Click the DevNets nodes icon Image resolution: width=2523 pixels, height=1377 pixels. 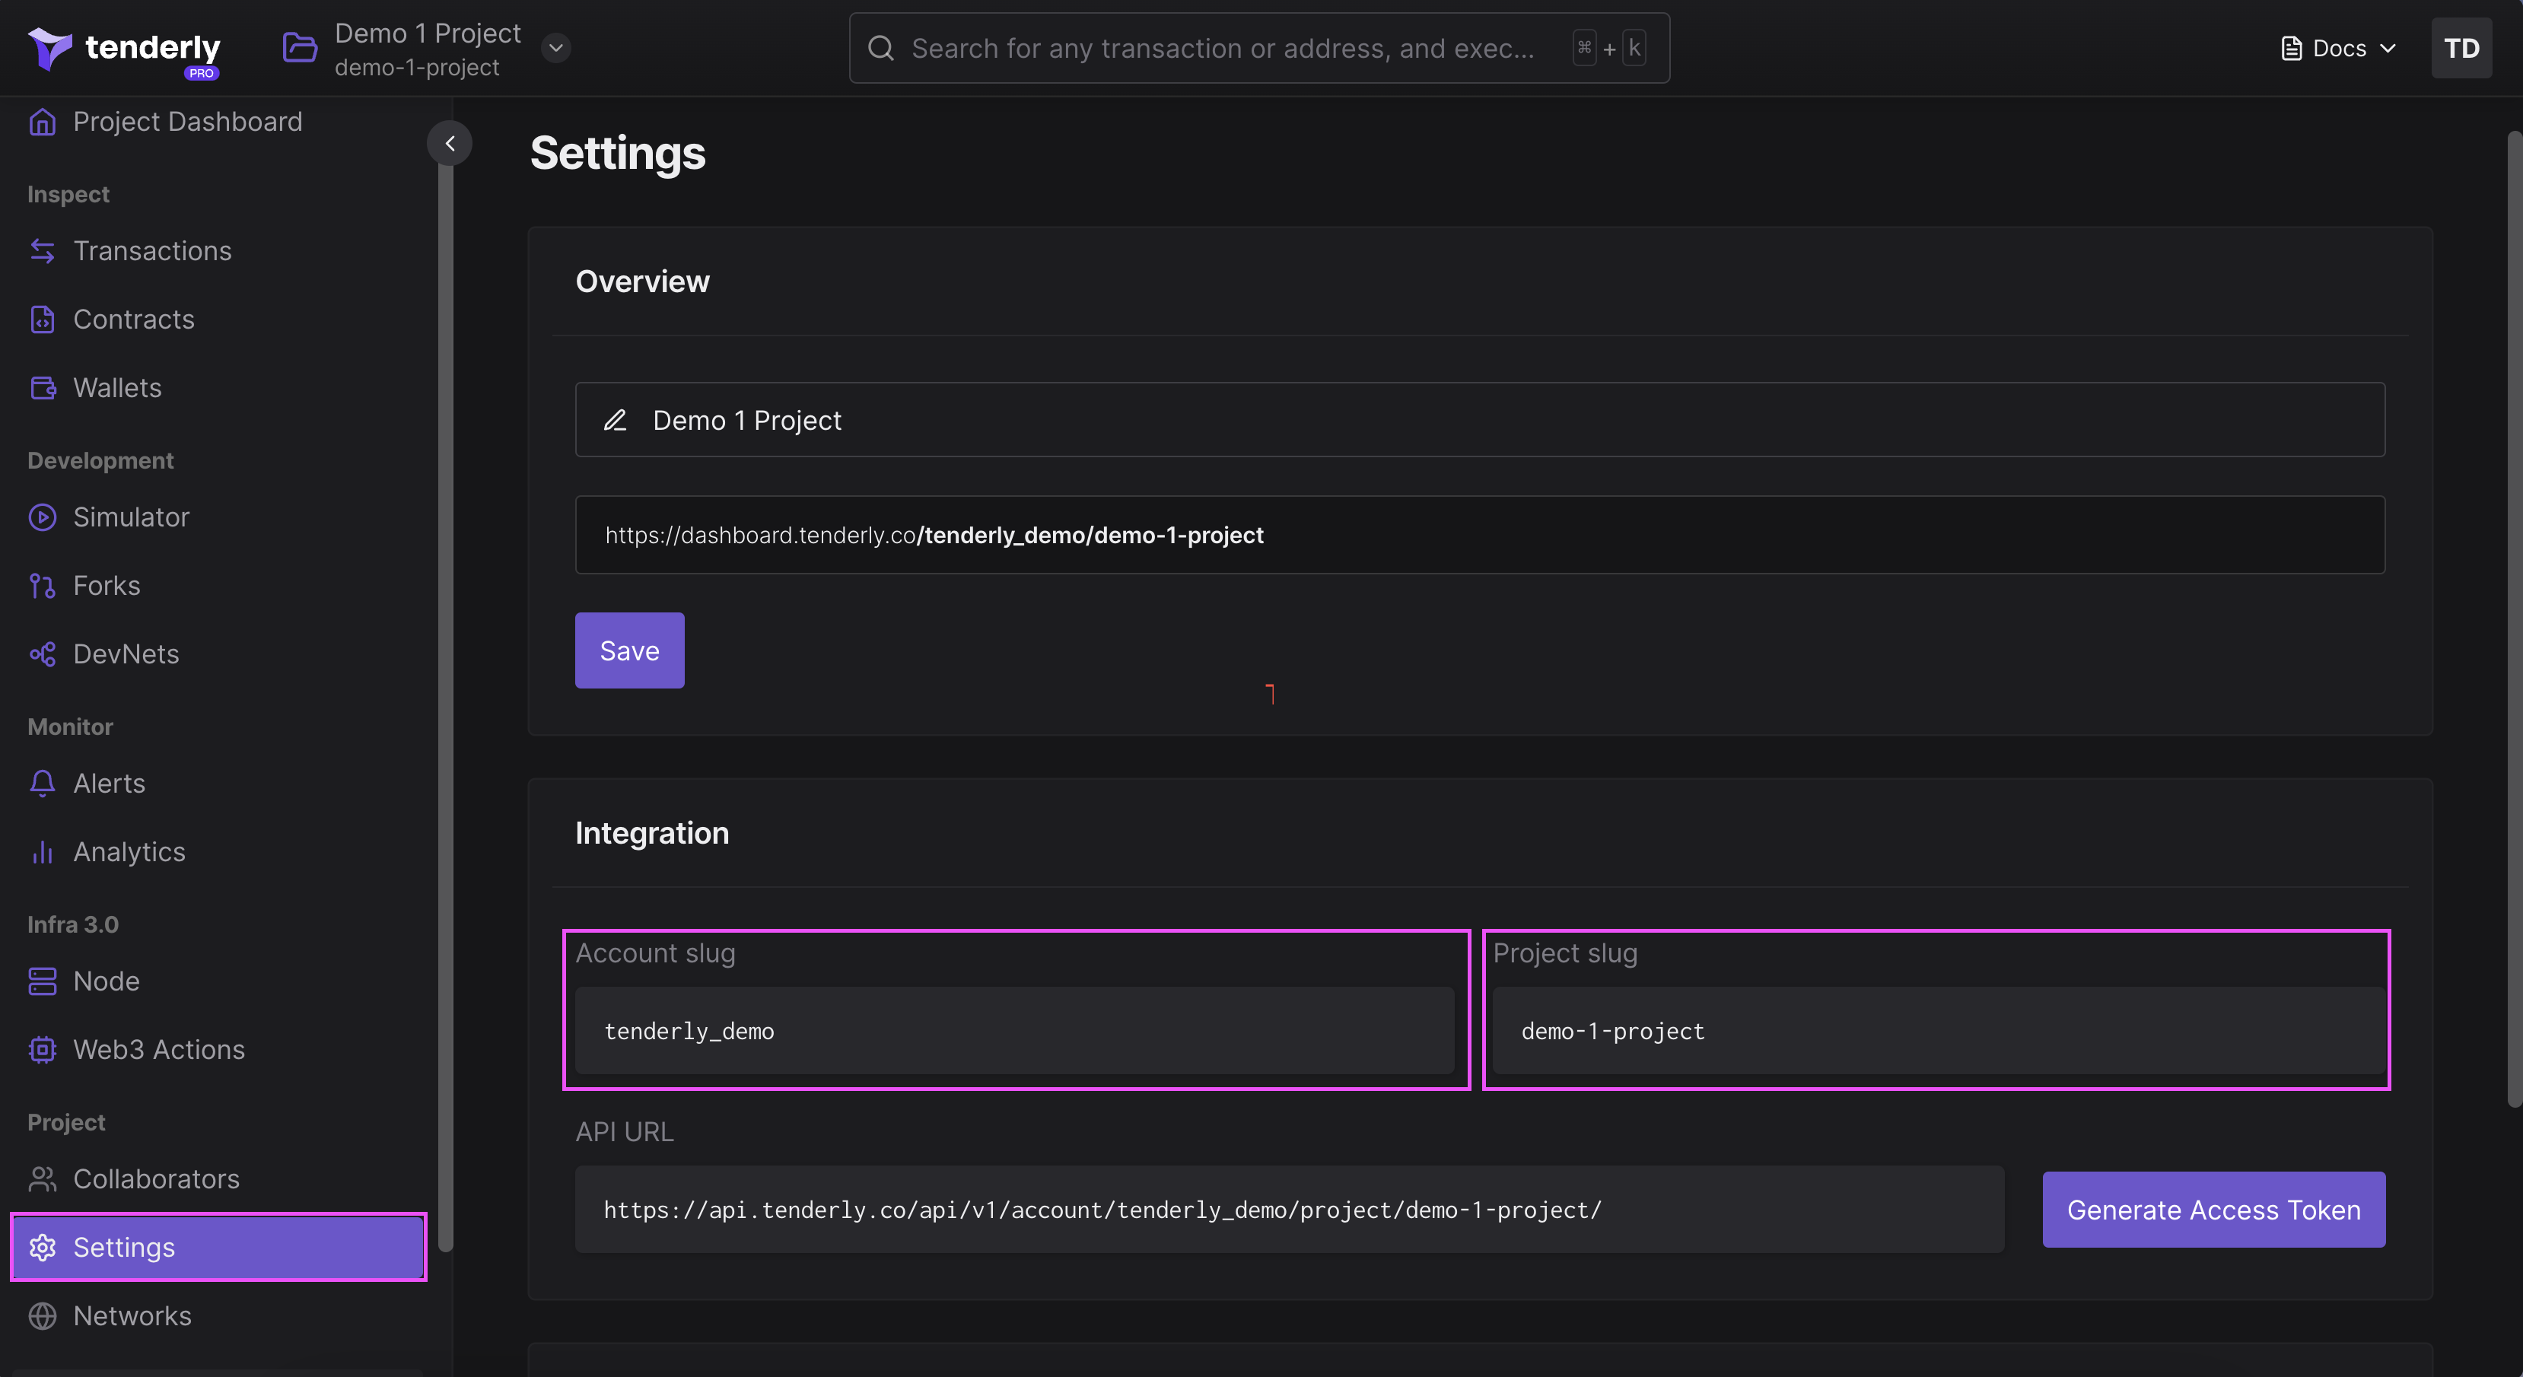click(x=42, y=654)
